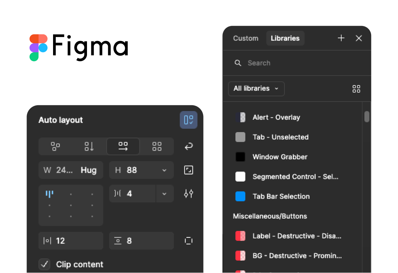Select BG - Destructive - Prominent swatch
This screenshot has width=398, height=273.
tap(240, 256)
